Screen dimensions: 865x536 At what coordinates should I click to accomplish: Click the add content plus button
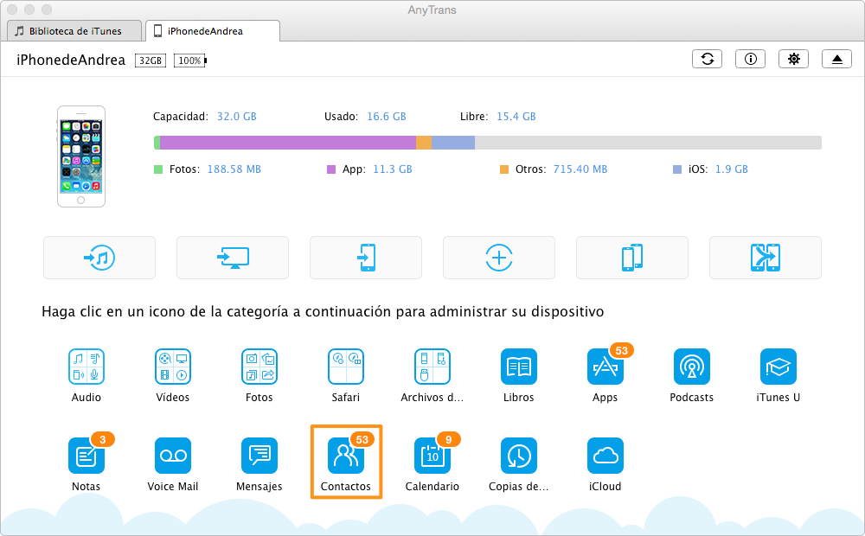[499, 258]
